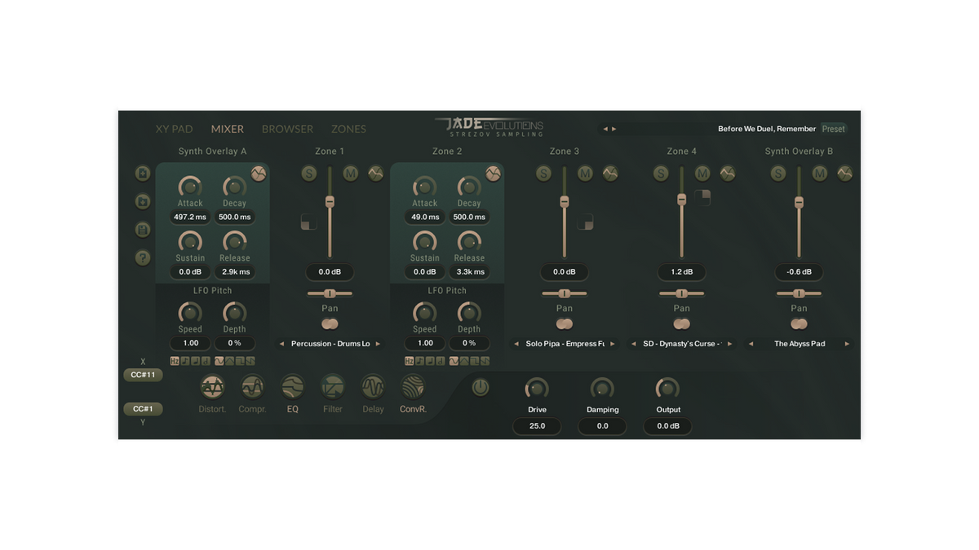Switch to the ZONES tab
979x550 pixels.
pyautogui.click(x=348, y=129)
